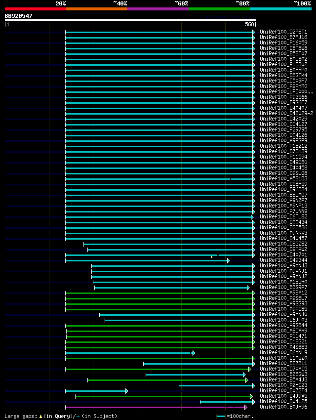The height and width of the screenshot is (420, 316).
Task: Click the cyan UniRef100_Q04125 alignment bar
Action: (x=227, y=402)
